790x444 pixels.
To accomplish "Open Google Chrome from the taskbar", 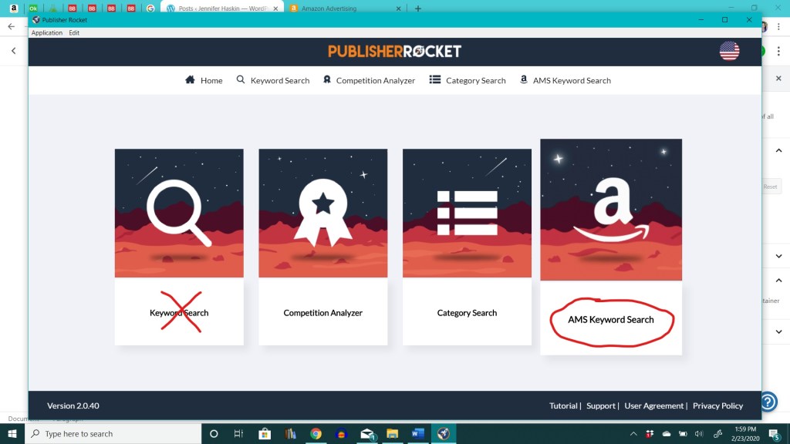I will coord(316,433).
